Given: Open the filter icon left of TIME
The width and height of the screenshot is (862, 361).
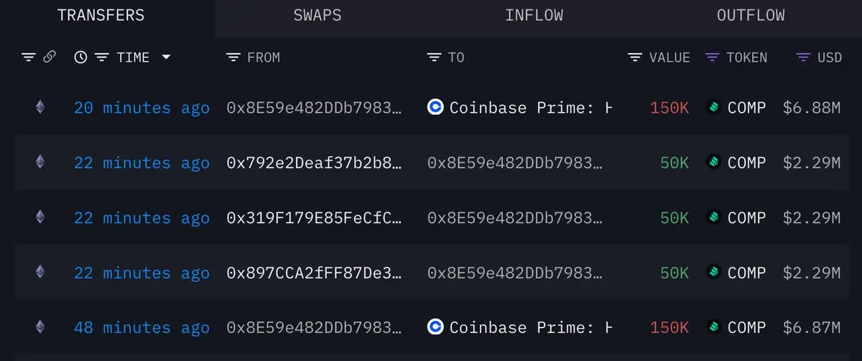Looking at the screenshot, I should (102, 57).
